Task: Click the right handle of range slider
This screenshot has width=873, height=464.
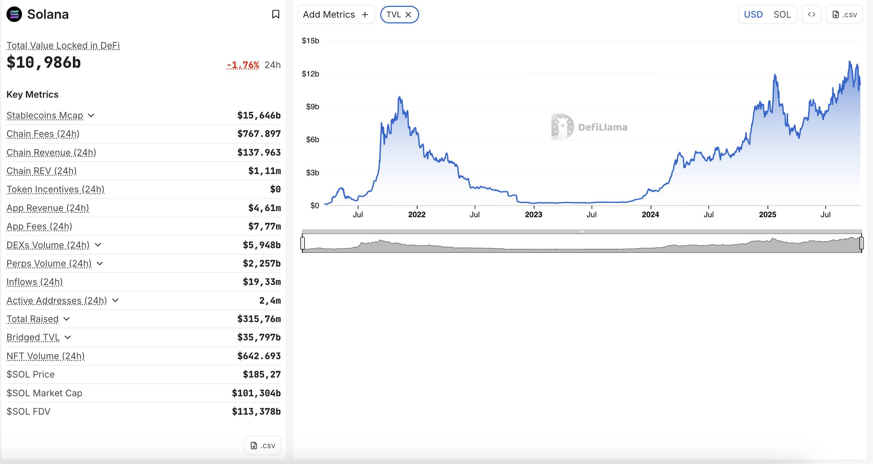Action: point(861,243)
